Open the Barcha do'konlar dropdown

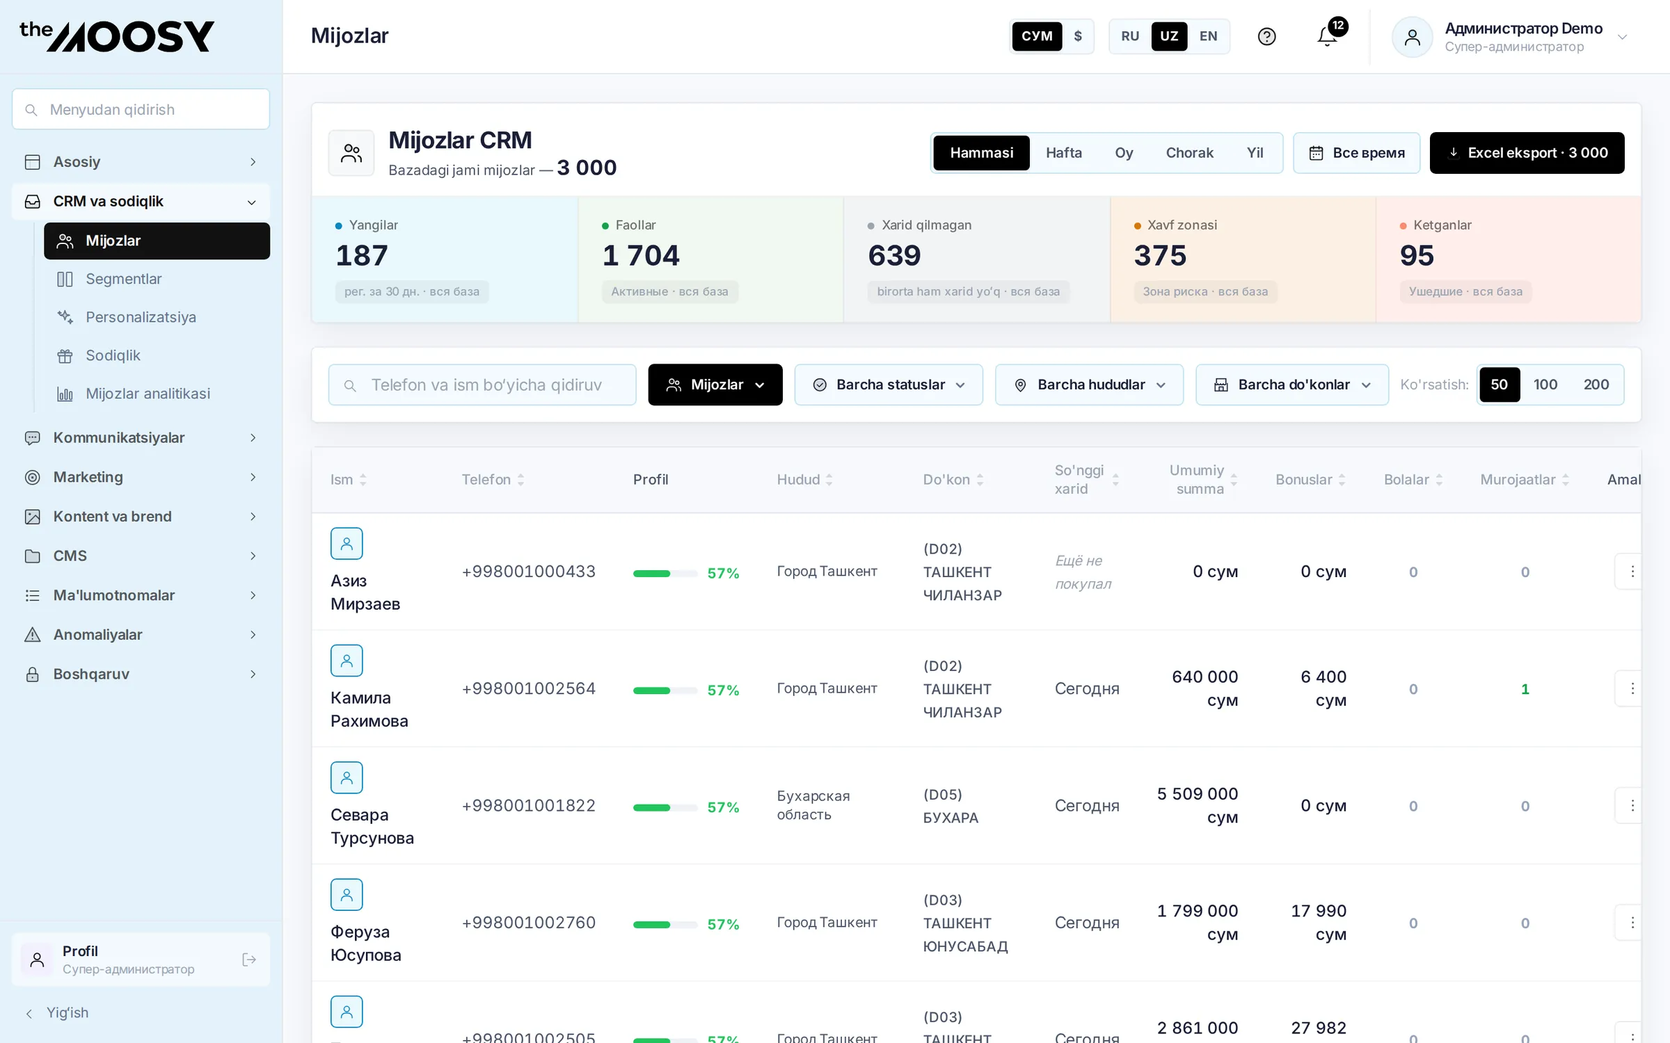(1291, 385)
